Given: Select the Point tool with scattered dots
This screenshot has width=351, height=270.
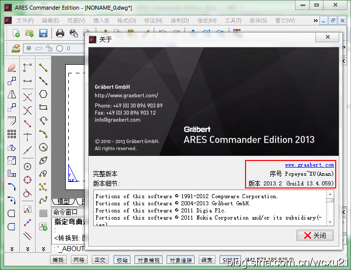Looking at the screenshot, I should pos(43,187).
